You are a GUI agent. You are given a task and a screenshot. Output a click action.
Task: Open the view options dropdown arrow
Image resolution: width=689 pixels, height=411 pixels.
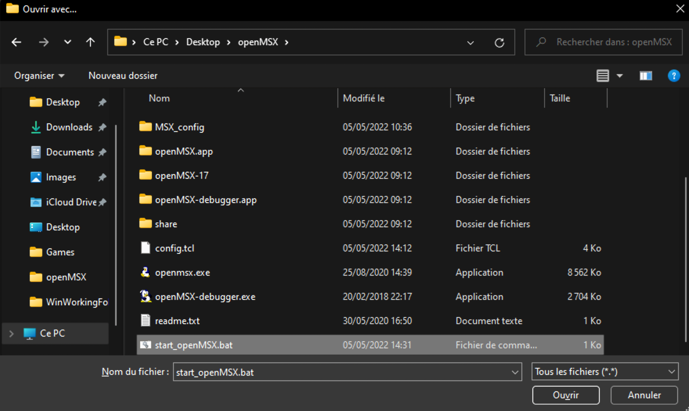(620, 76)
